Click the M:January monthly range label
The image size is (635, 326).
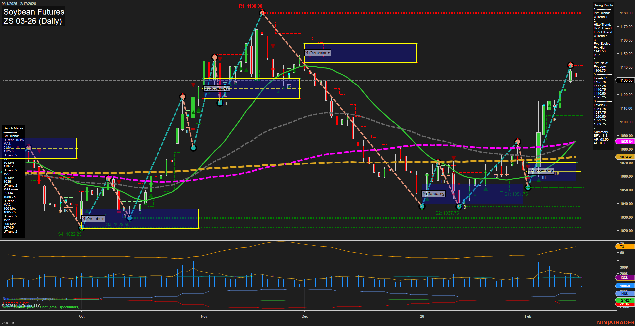(433, 193)
